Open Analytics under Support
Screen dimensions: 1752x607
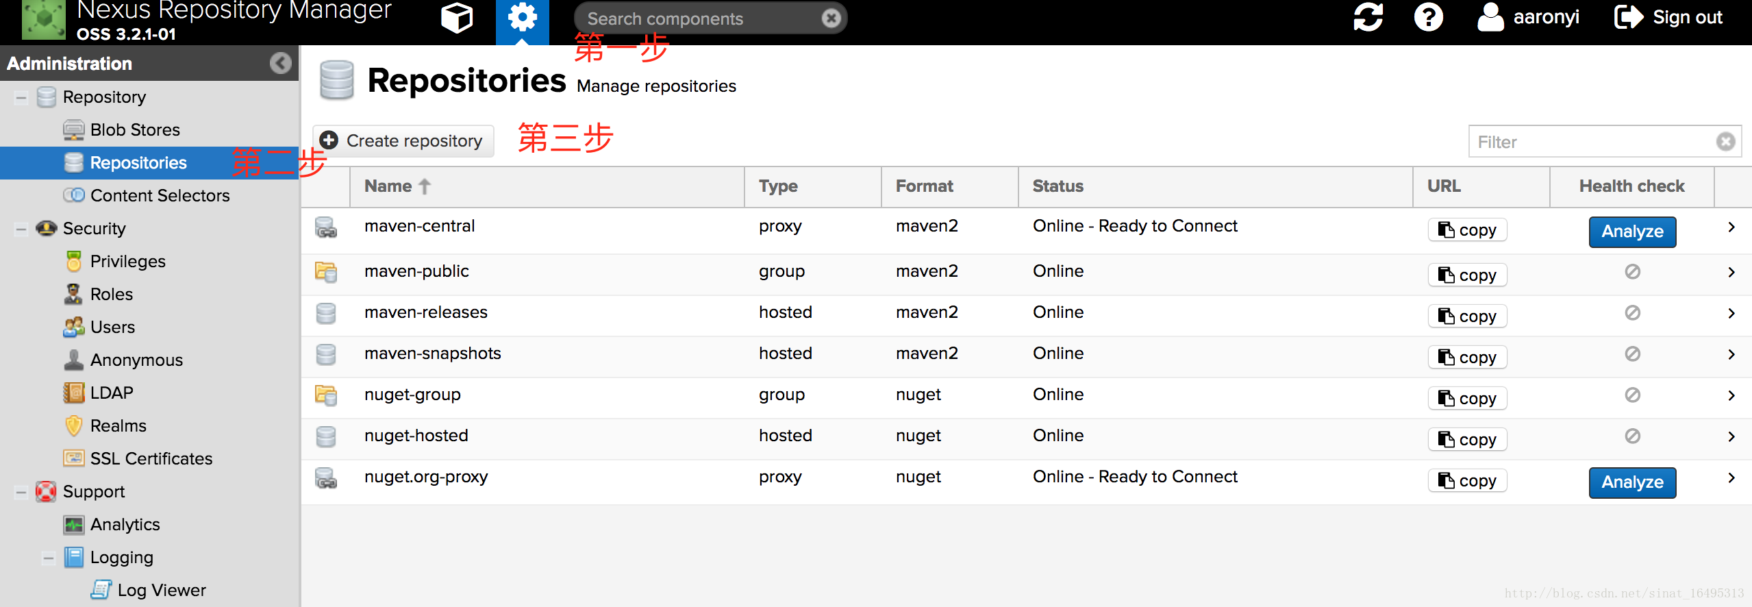[x=125, y=524]
